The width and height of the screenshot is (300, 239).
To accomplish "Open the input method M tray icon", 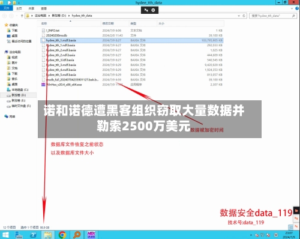I will coord(276,235).
